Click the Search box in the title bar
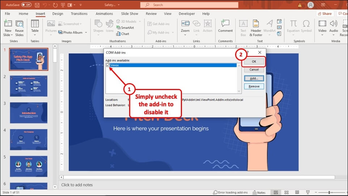 click(x=189, y=5)
